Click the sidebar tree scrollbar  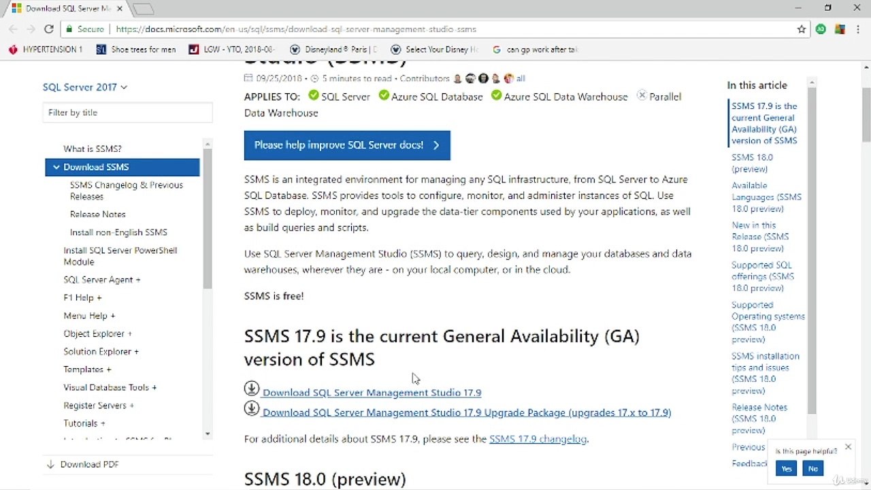[x=208, y=218]
